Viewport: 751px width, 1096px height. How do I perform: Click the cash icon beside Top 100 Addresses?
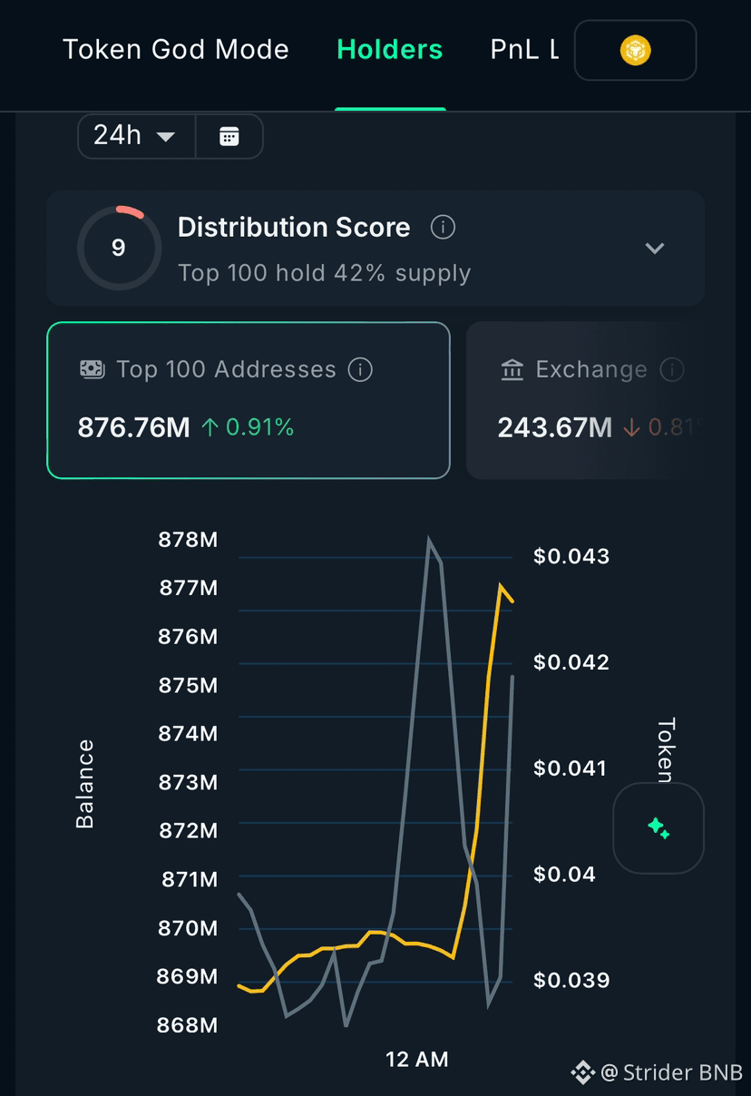[x=93, y=369]
